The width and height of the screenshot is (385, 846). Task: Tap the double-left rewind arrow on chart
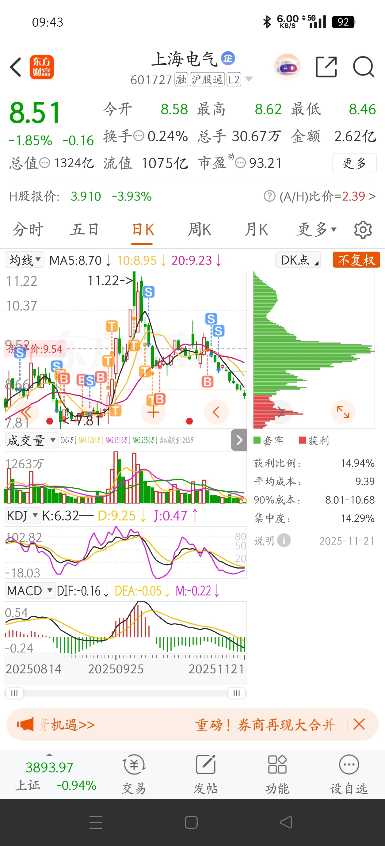pyautogui.click(x=27, y=412)
